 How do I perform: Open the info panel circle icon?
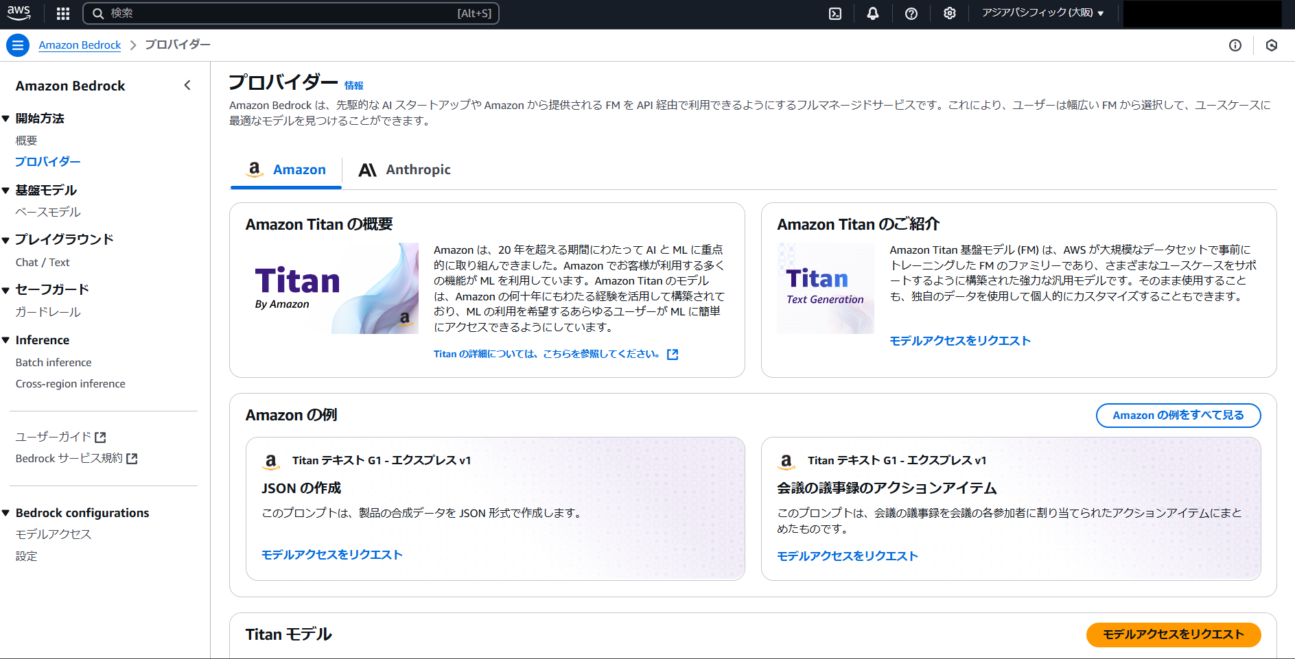tap(1235, 45)
